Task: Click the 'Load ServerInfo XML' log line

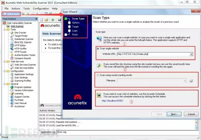Action: 59,125
